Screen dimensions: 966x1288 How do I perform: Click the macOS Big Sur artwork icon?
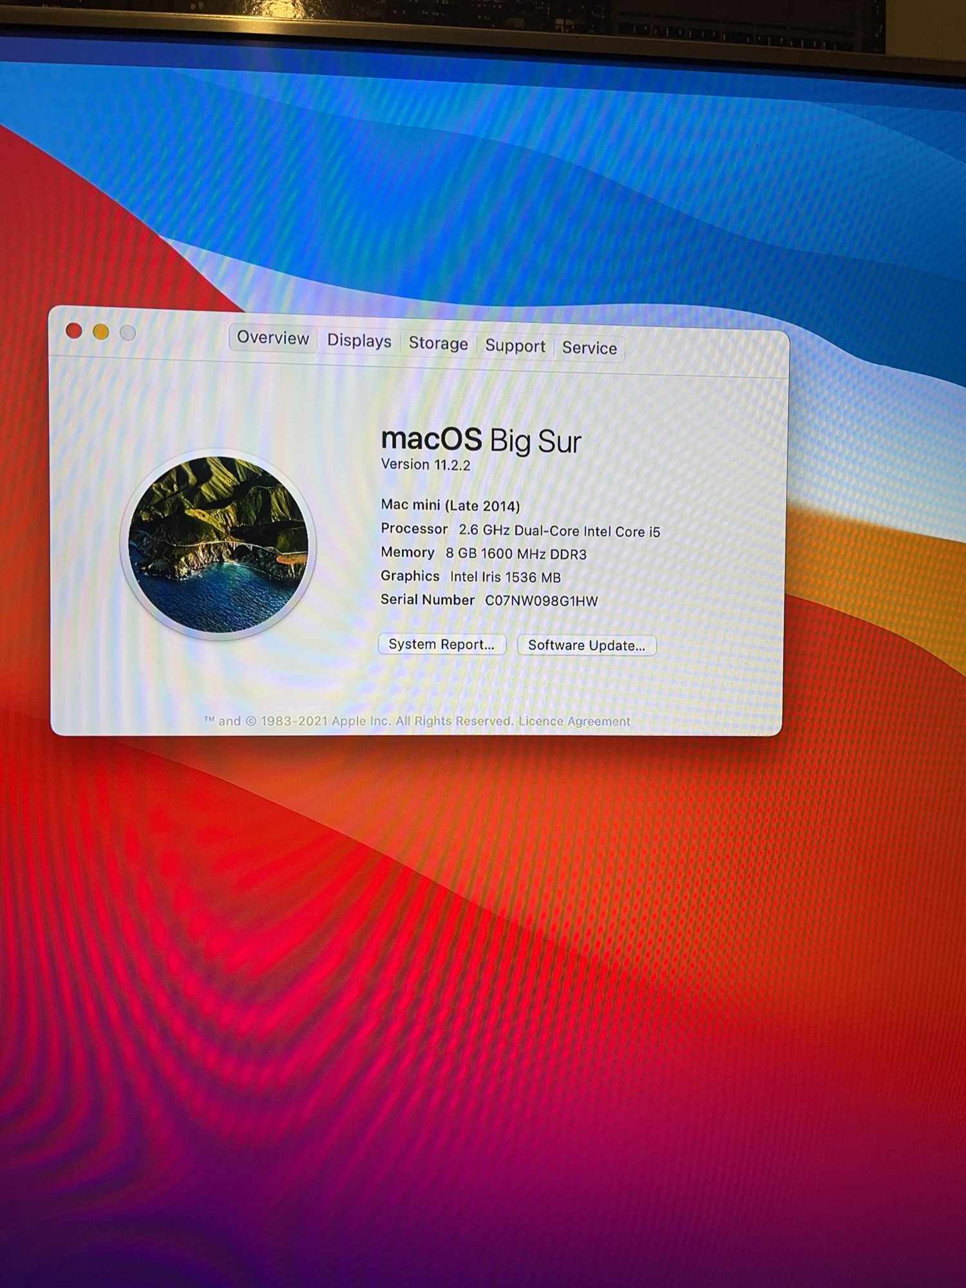tap(218, 544)
